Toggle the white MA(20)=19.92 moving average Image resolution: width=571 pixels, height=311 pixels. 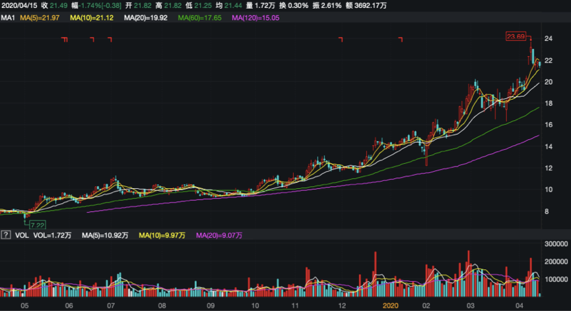(x=148, y=18)
